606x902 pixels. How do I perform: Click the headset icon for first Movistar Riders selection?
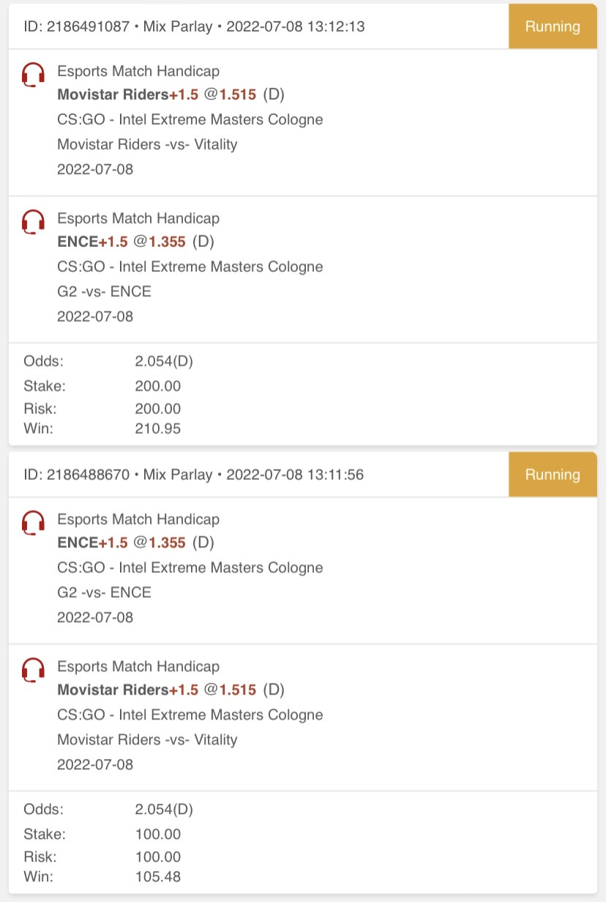(x=33, y=75)
